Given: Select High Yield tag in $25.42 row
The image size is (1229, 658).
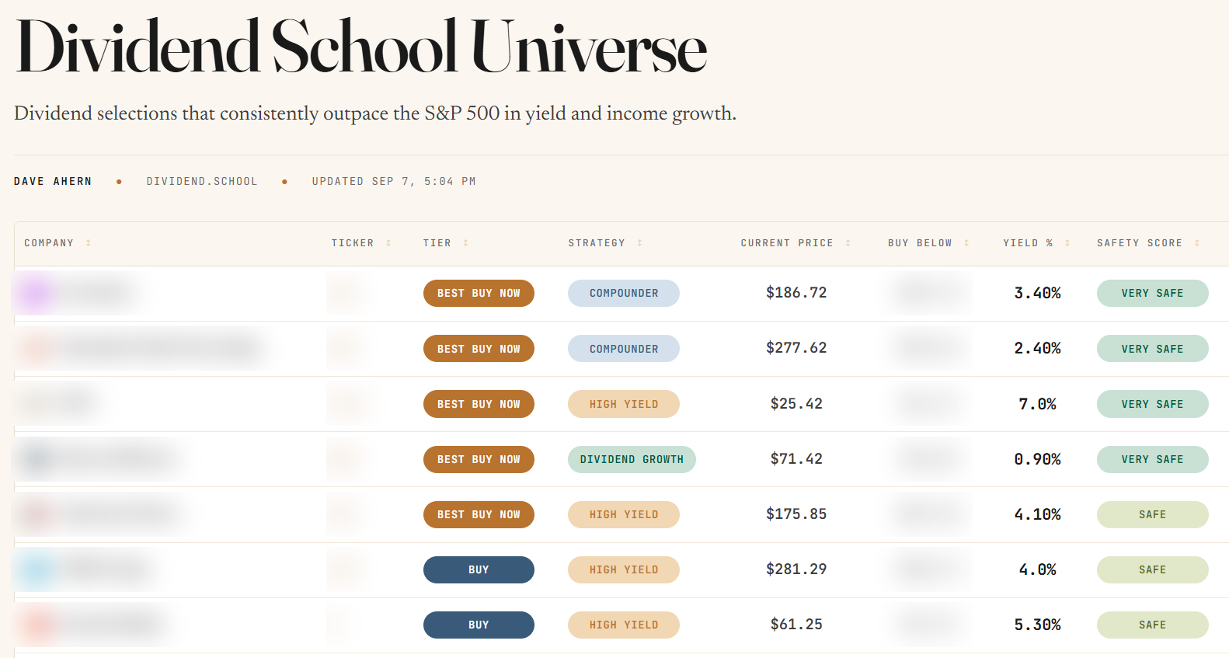Looking at the screenshot, I should (624, 404).
